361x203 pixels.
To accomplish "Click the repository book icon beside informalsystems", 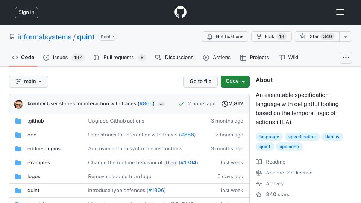I will click(x=12, y=37).
